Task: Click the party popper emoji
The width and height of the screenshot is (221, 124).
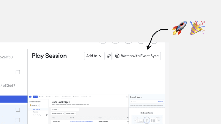Action: (x=197, y=28)
